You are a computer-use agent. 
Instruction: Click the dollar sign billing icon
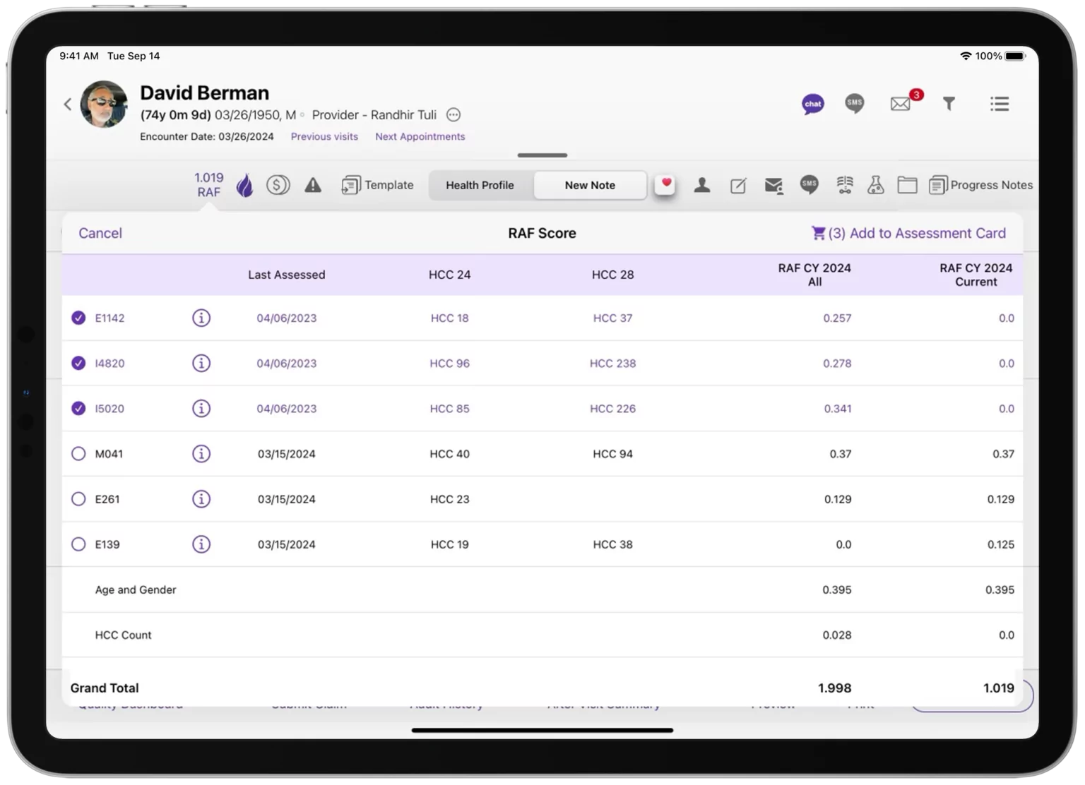[278, 185]
